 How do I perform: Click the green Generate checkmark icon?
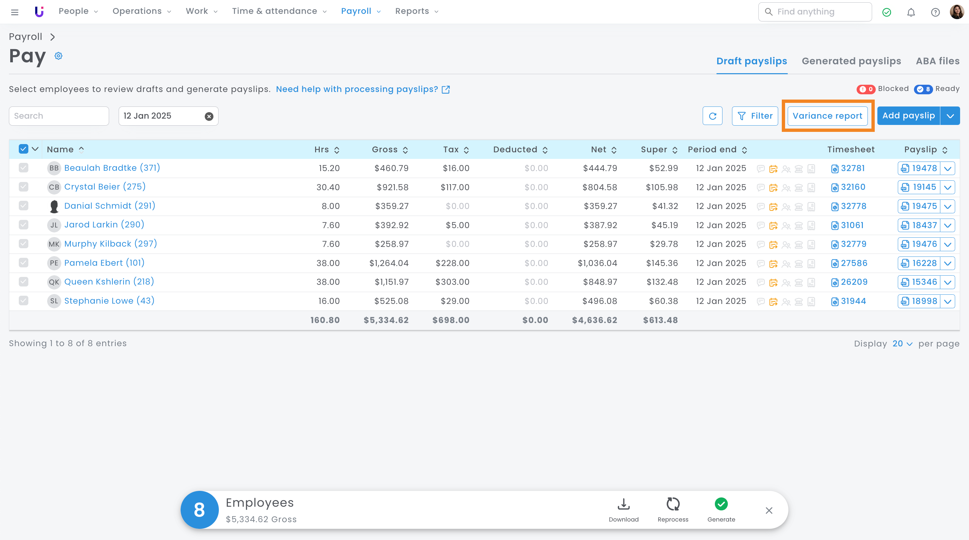[721, 504]
